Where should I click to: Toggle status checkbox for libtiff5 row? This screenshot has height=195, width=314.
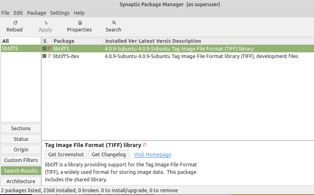coord(44,48)
